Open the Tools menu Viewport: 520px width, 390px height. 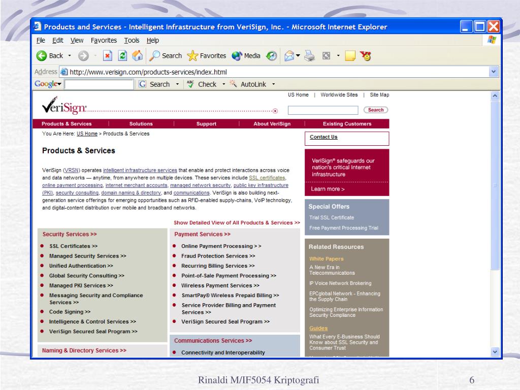(x=132, y=41)
